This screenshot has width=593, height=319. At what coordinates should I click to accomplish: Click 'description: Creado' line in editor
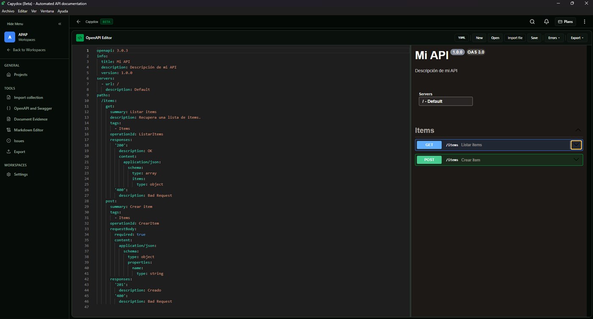[x=140, y=290]
